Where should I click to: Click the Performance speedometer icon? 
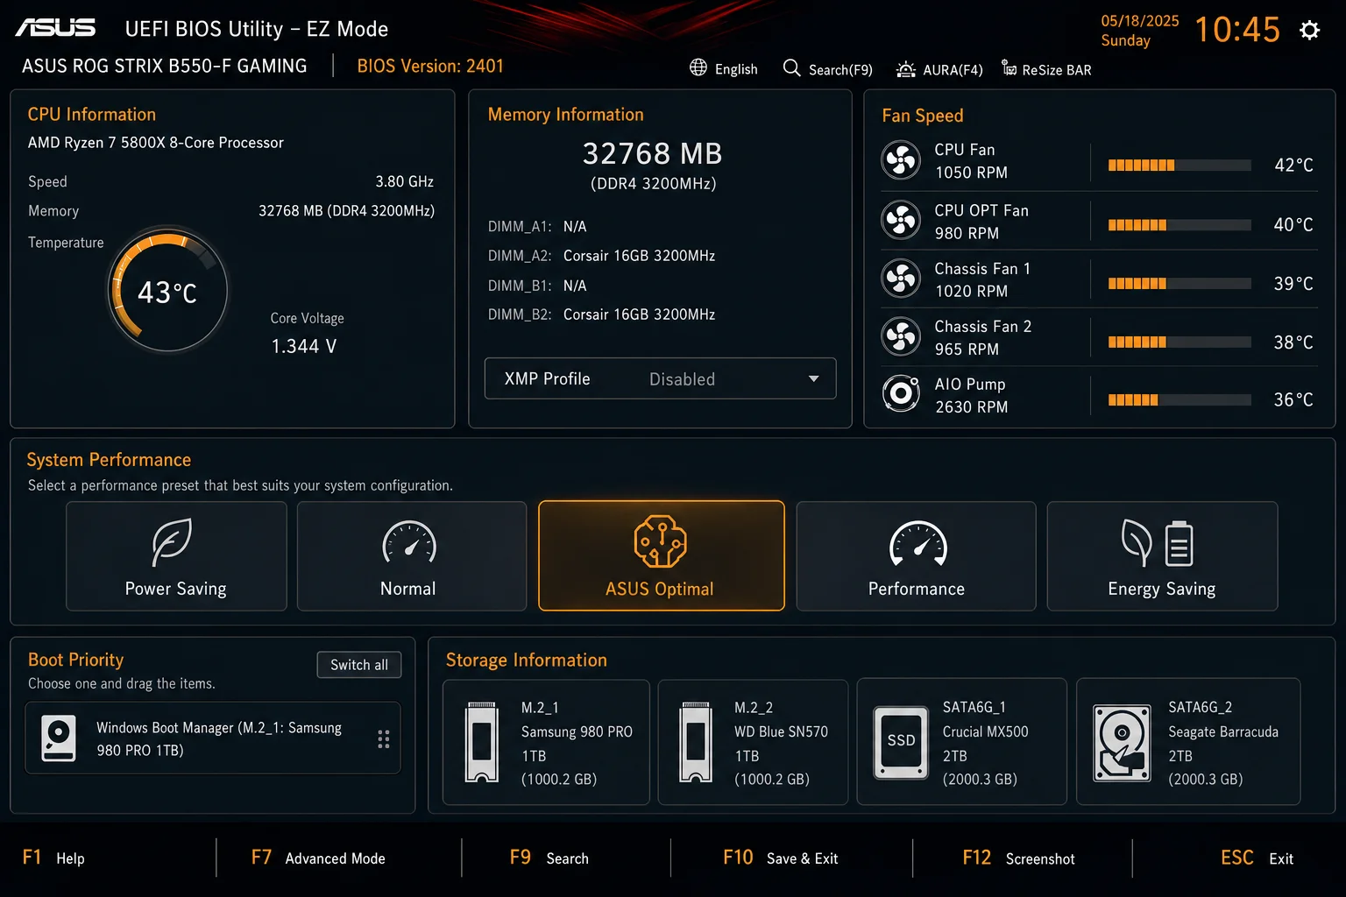[918, 543]
